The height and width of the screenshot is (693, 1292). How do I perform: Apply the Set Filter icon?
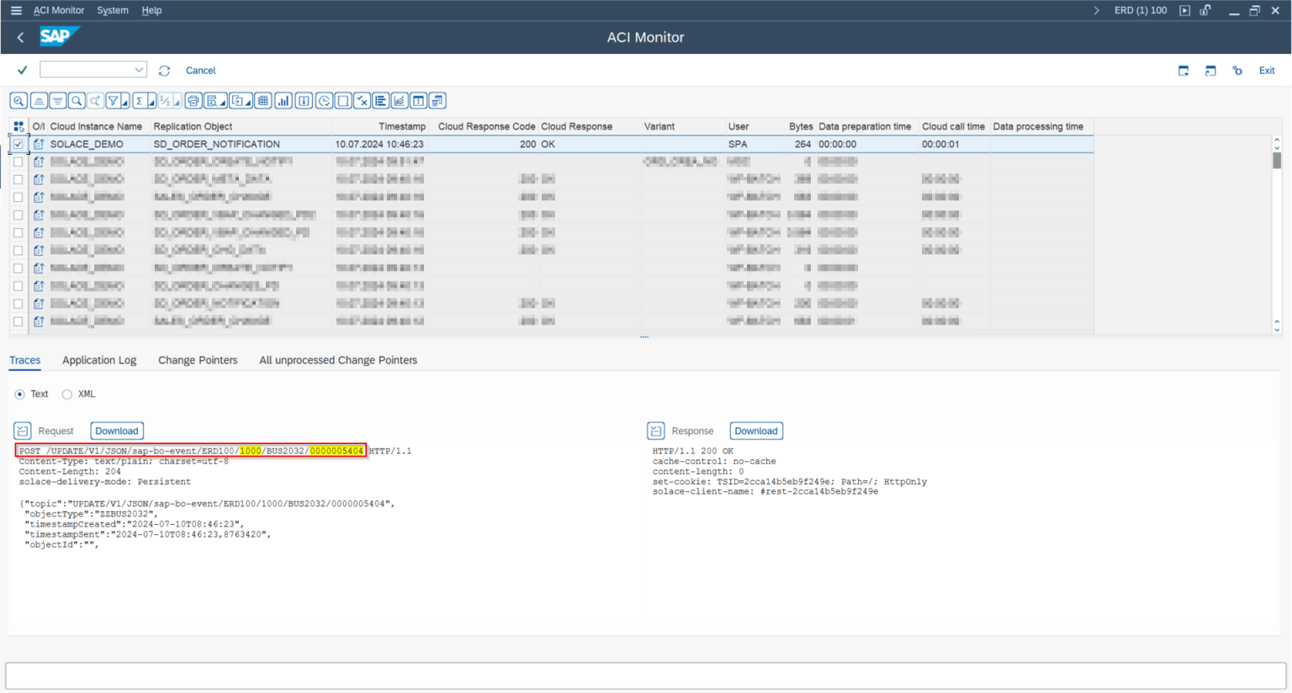tap(114, 100)
